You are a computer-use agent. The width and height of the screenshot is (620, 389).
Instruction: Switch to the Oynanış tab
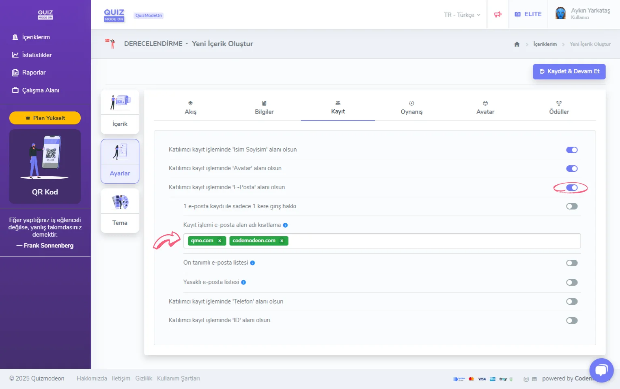click(x=411, y=108)
